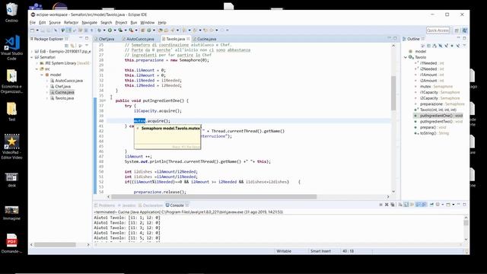Remove all terminated launches in Console

point(393,205)
